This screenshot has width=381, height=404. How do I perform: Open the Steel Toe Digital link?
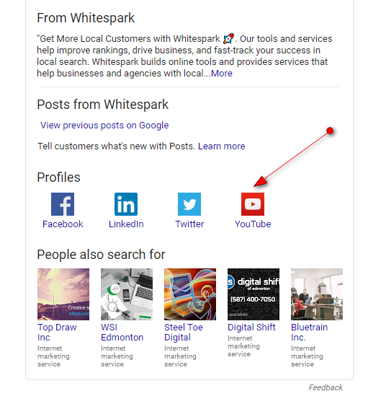184,333
